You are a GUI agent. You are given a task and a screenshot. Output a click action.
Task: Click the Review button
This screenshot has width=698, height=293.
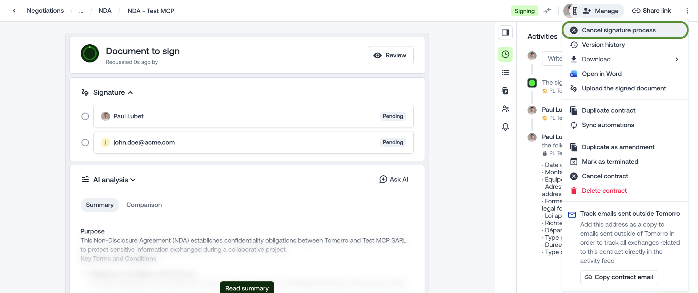pos(391,55)
